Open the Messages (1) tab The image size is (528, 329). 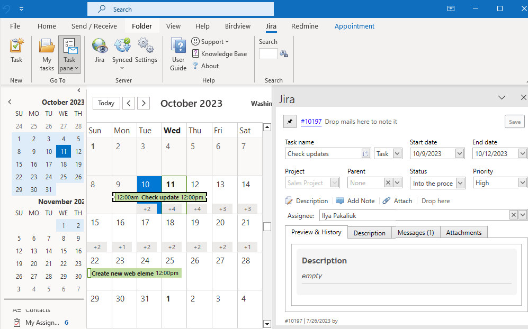tap(416, 232)
